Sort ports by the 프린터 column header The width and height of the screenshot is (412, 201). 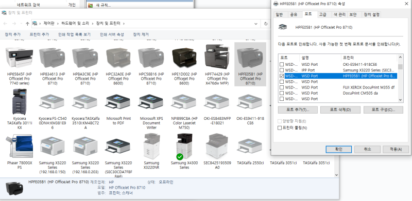pos(369,58)
